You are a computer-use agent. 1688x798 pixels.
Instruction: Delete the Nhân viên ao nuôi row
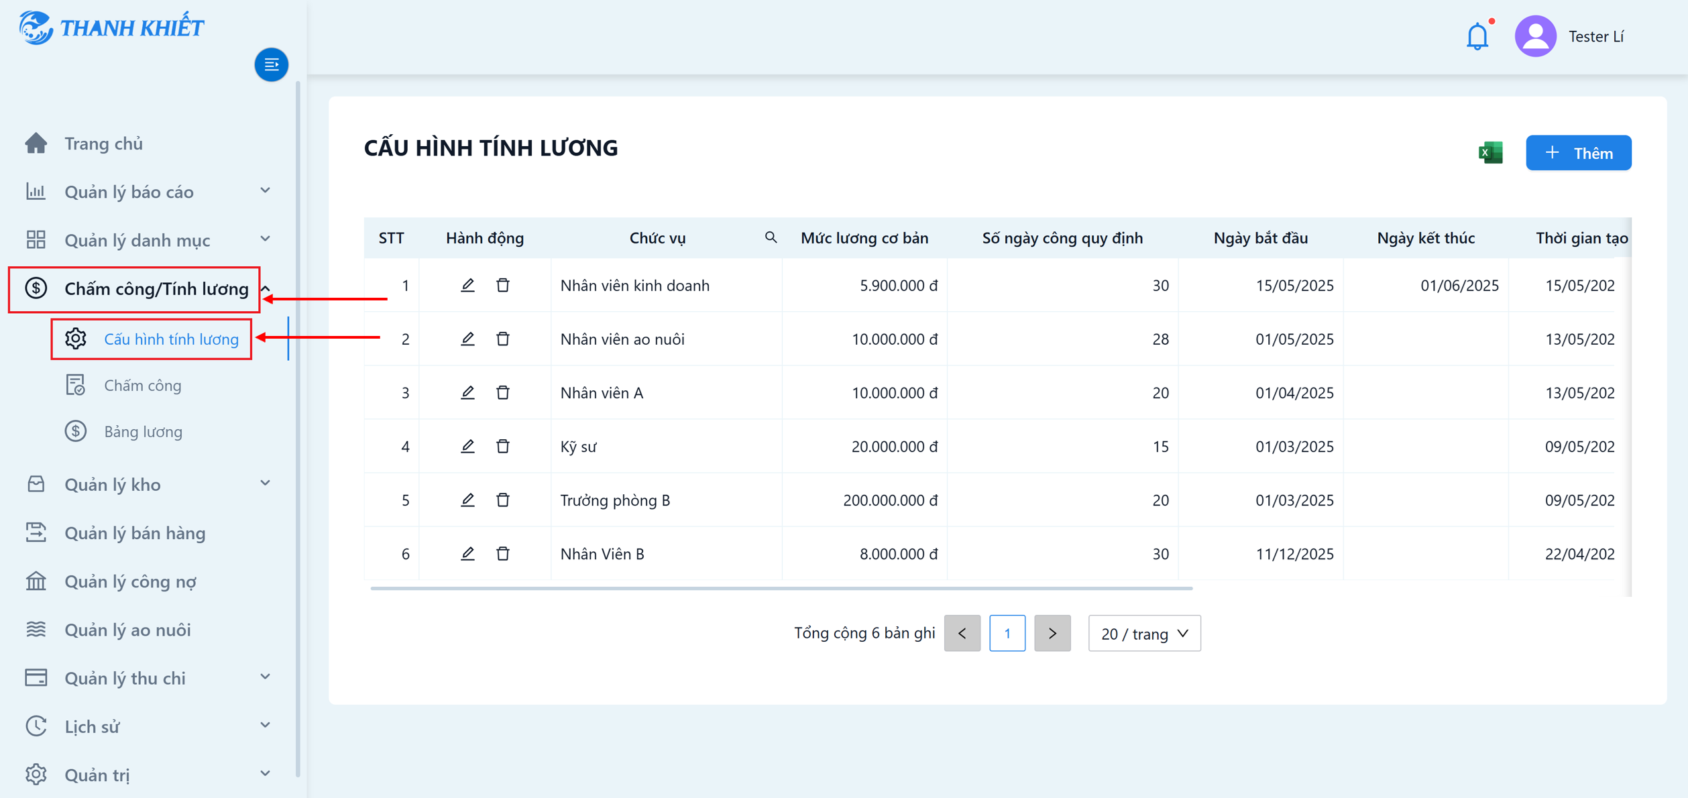[x=502, y=339]
